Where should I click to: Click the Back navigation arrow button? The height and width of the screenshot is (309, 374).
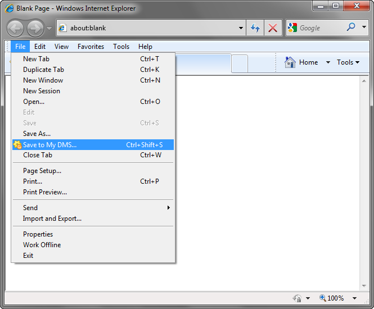point(15,29)
